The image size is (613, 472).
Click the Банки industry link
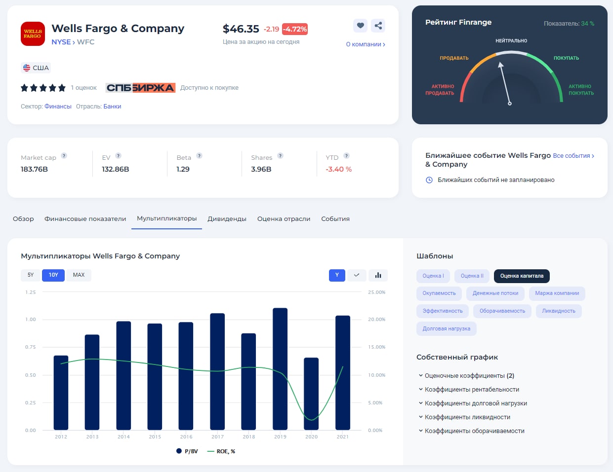click(x=112, y=107)
